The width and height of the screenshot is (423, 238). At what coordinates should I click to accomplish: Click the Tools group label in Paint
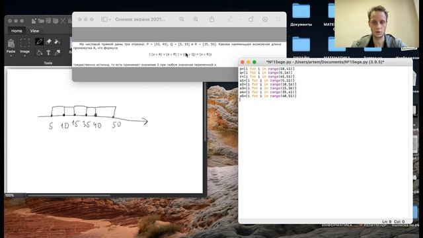[48, 63]
